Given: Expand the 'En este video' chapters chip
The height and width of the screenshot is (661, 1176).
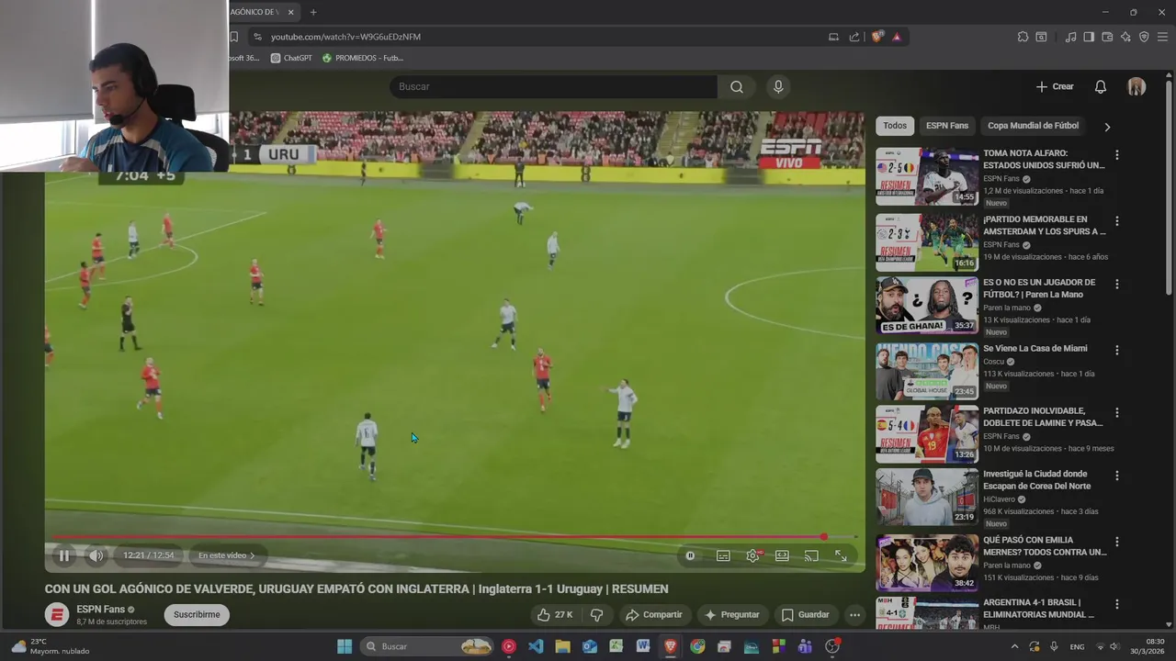Looking at the screenshot, I should pyautogui.click(x=227, y=555).
